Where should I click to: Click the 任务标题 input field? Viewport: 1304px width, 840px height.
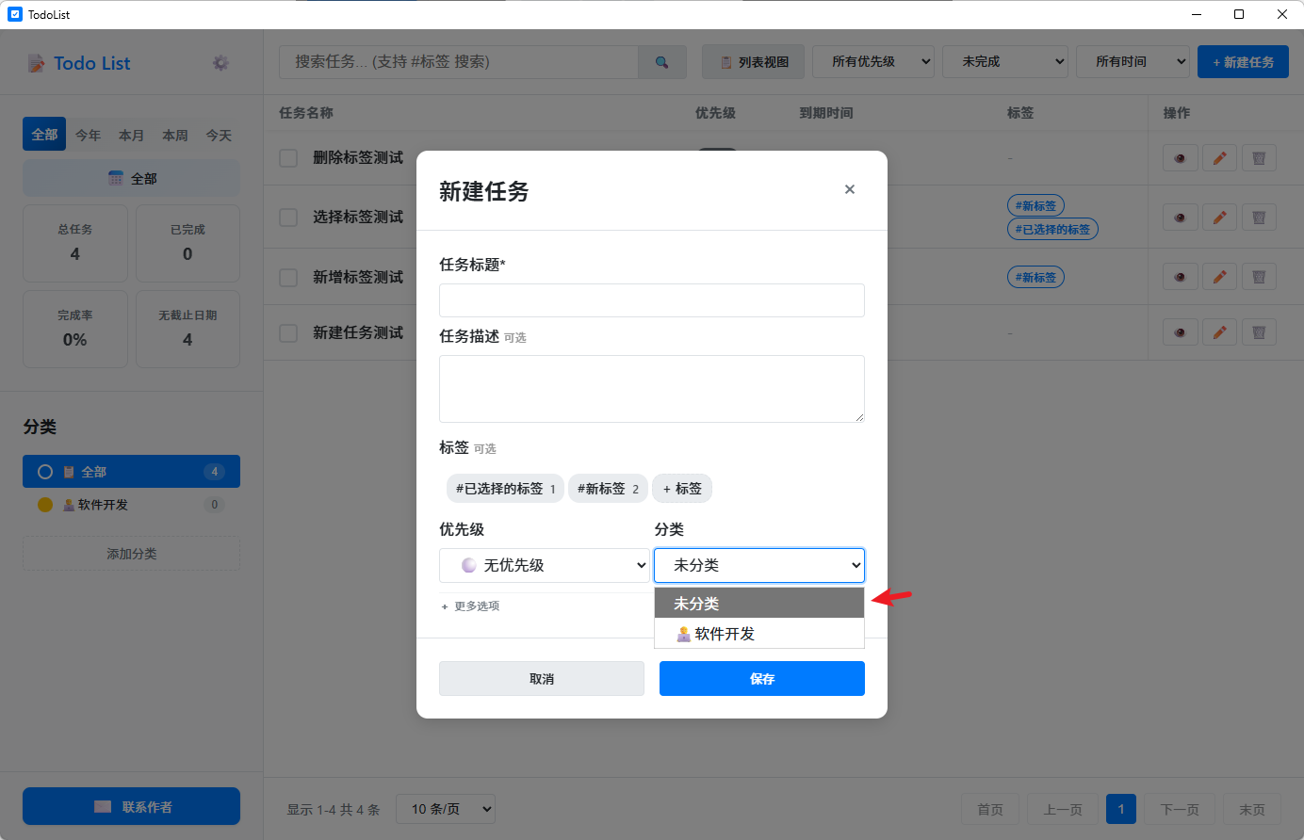click(x=652, y=300)
